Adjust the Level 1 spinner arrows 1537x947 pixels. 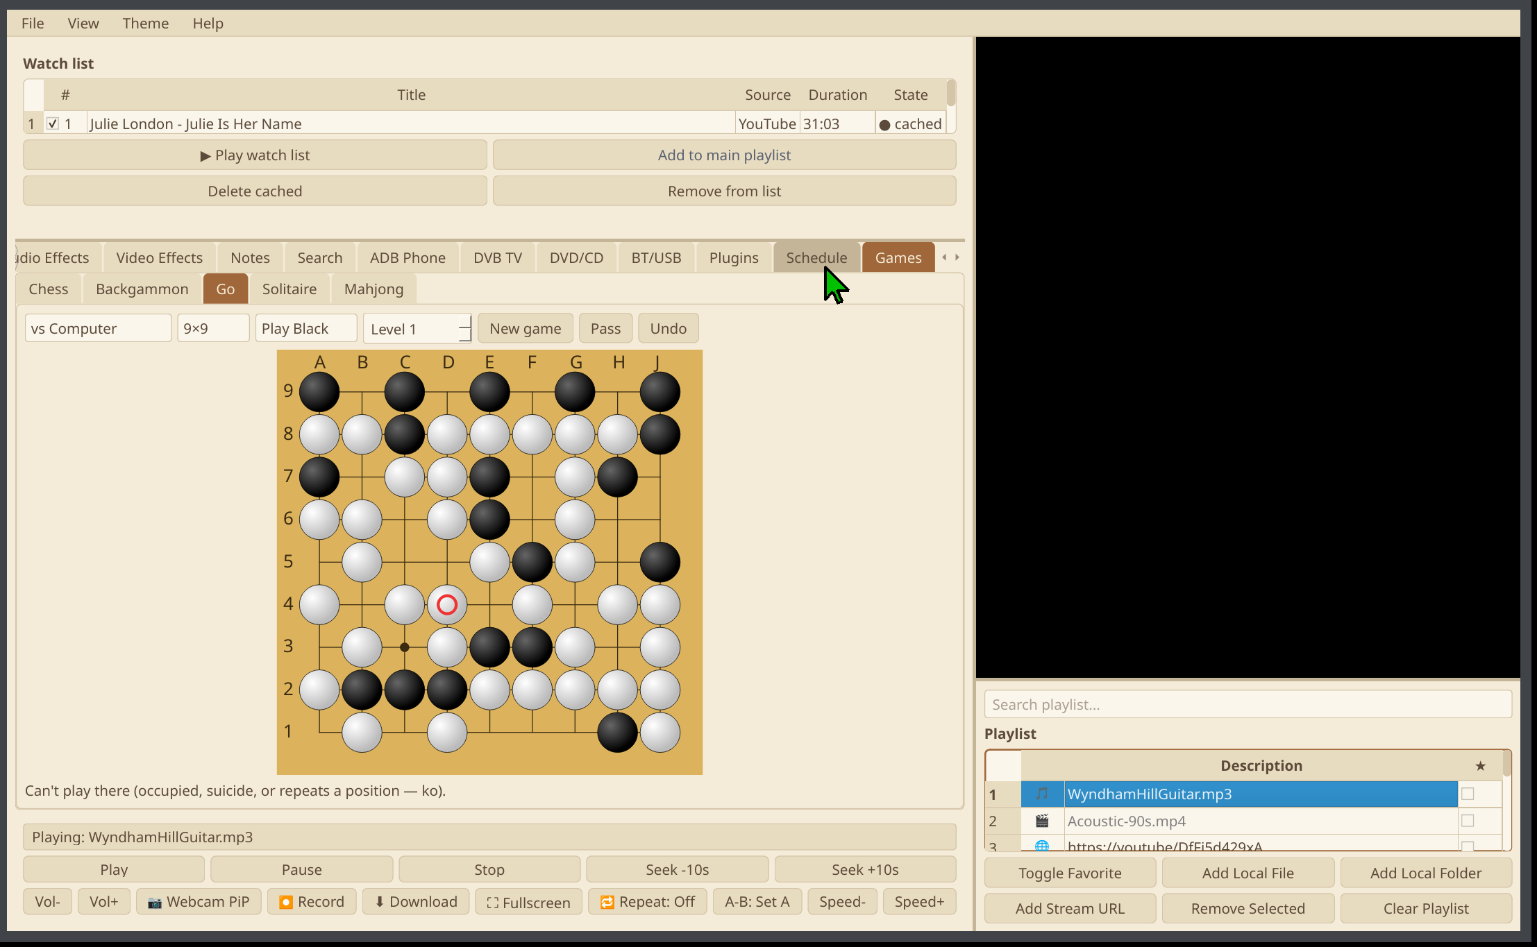tap(464, 328)
